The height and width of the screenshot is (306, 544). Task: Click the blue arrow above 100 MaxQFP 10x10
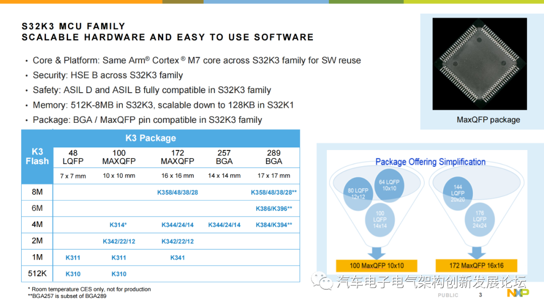376,253
